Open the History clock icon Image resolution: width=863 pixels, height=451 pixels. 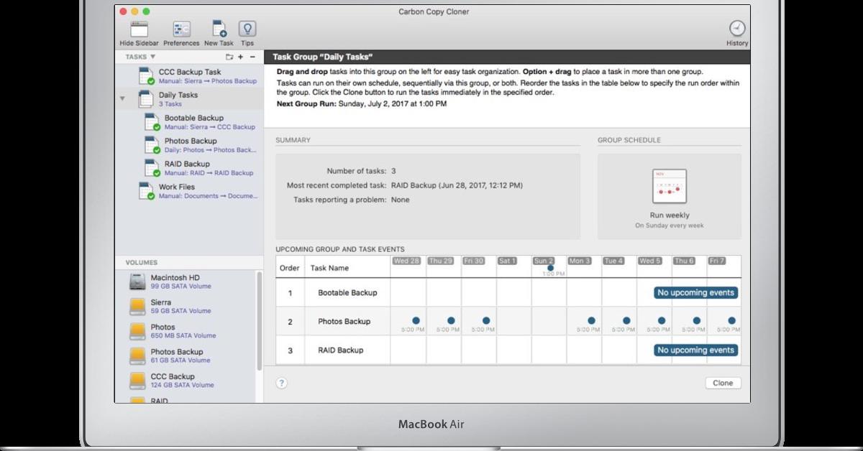[737, 29]
